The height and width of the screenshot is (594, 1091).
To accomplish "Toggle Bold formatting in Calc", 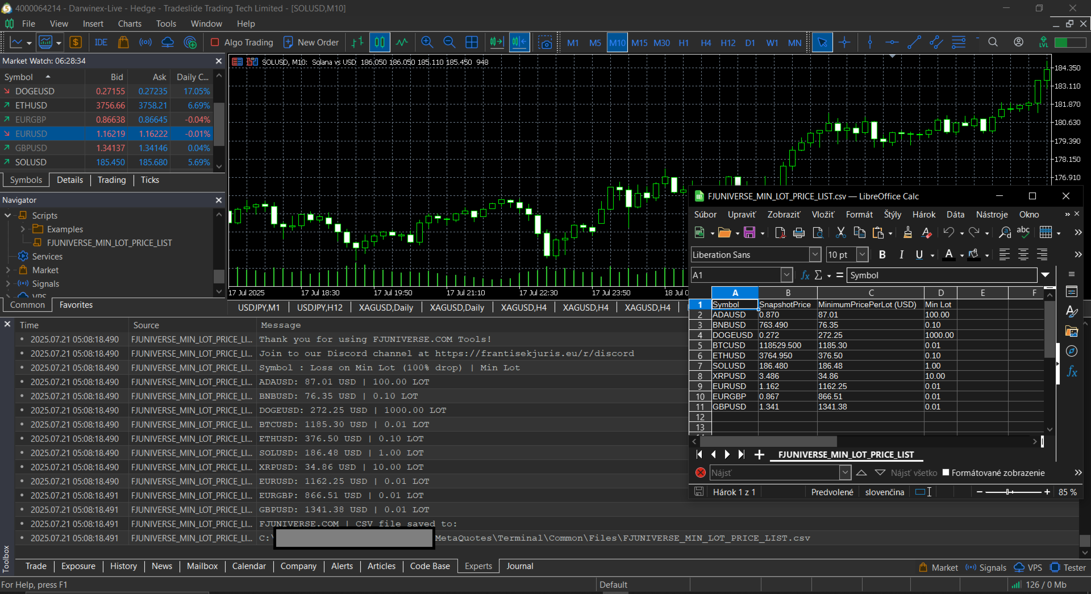I will (882, 255).
